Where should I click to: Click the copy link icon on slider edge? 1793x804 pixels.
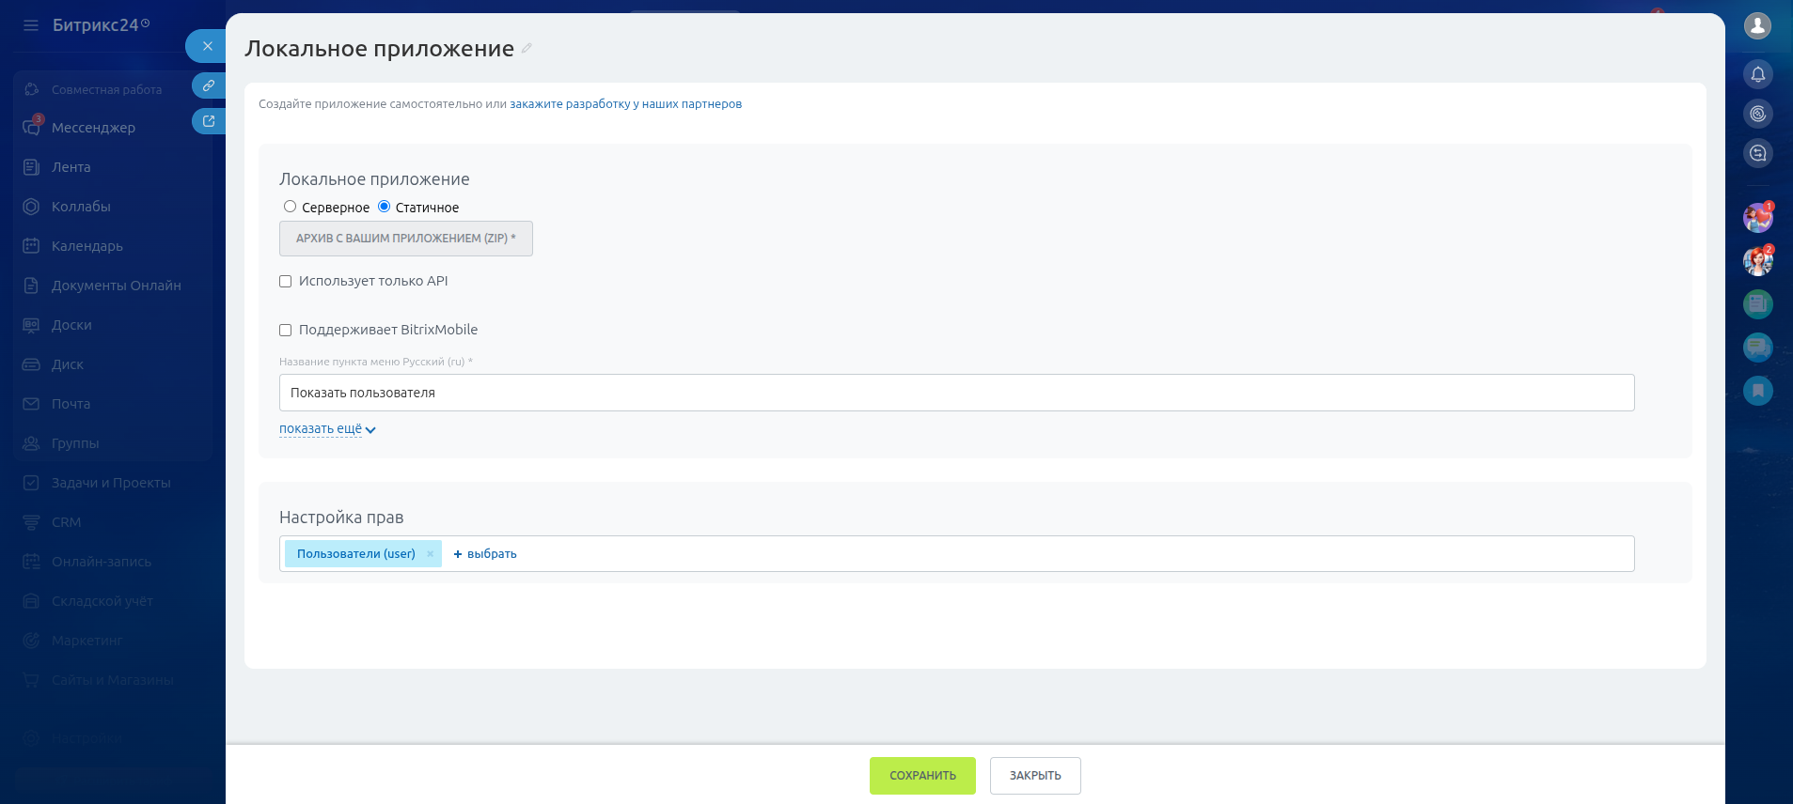pyautogui.click(x=209, y=85)
